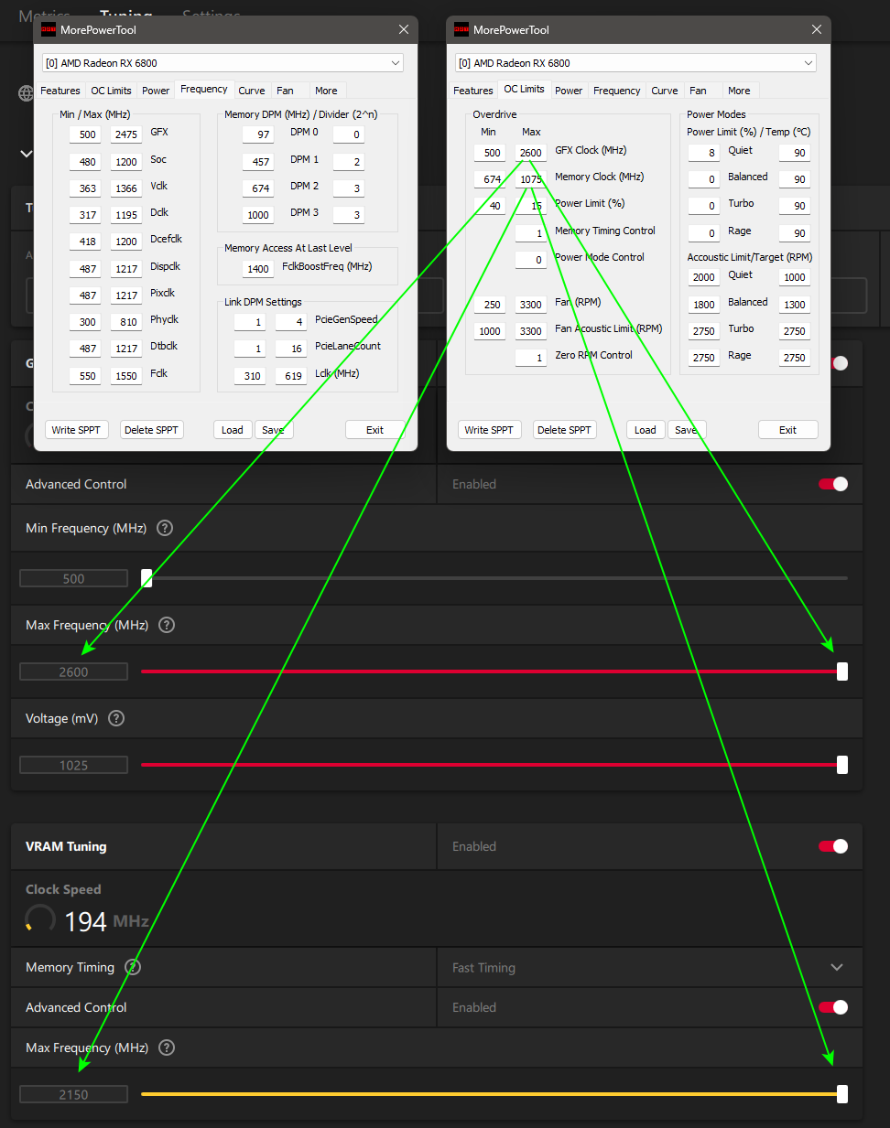Switch to Features tab in left window
890x1128 pixels.
coord(60,91)
